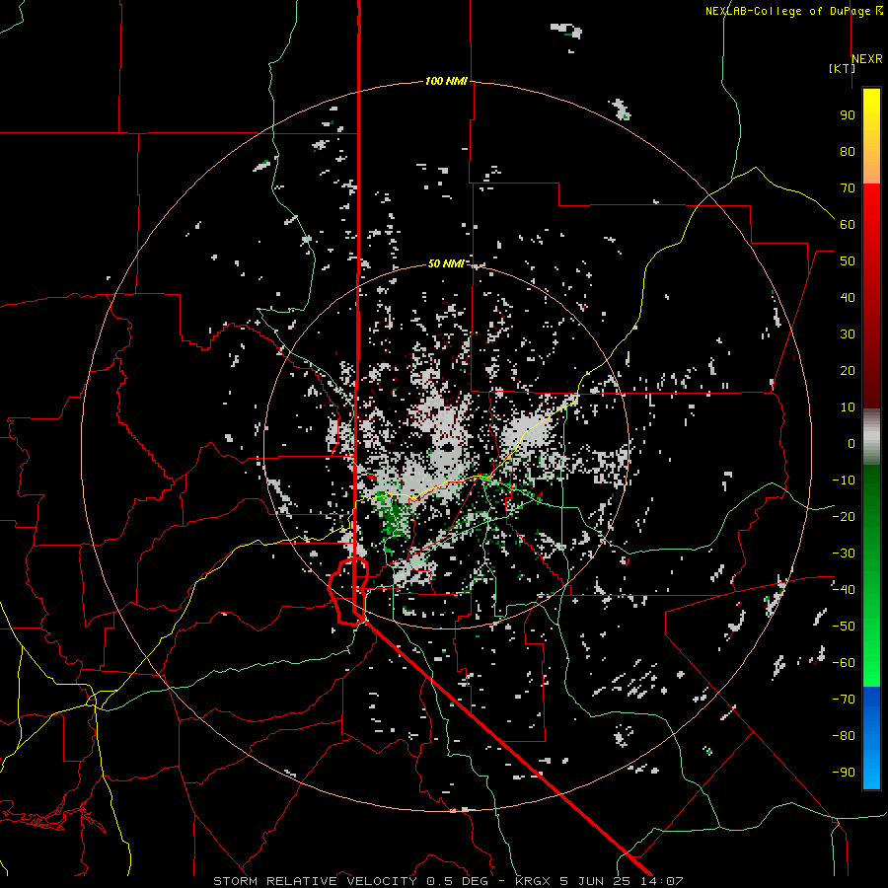
Task: Click the gray zero-velocity segment of color bar
Action: (x=871, y=437)
